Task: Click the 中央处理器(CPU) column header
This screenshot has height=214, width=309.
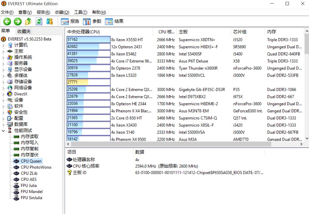Action: [x=109, y=32]
